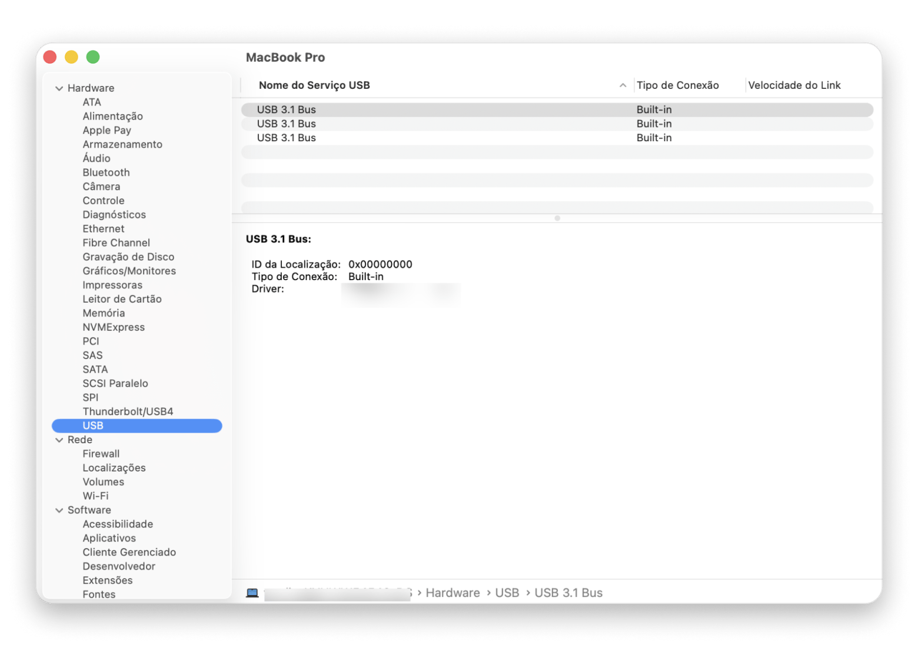Image resolution: width=918 pixels, height=651 pixels.
Task: Open the Bluetooth hardware entry
Action: tap(106, 172)
